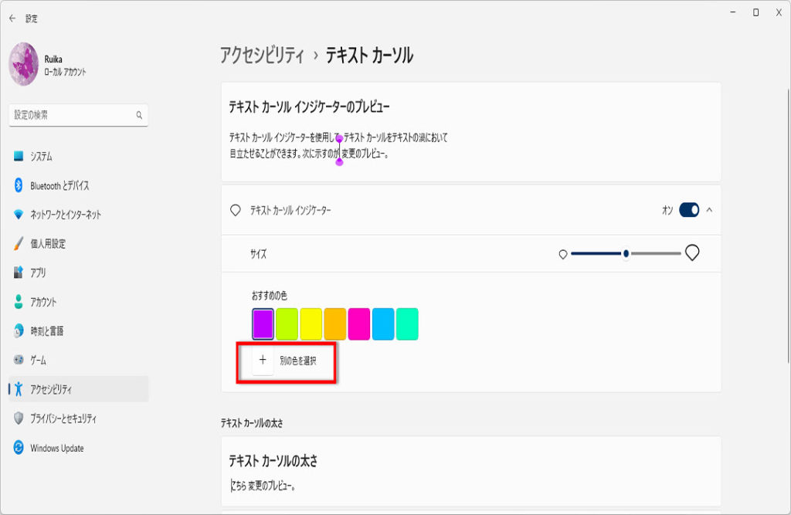Open Bluetooth とデバイス settings

click(x=59, y=186)
